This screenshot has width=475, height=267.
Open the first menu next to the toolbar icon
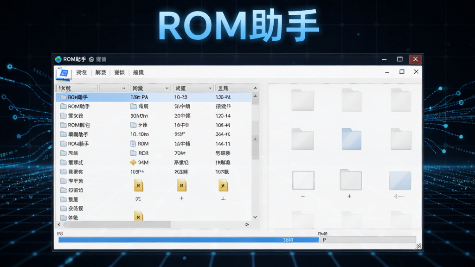point(82,72)
